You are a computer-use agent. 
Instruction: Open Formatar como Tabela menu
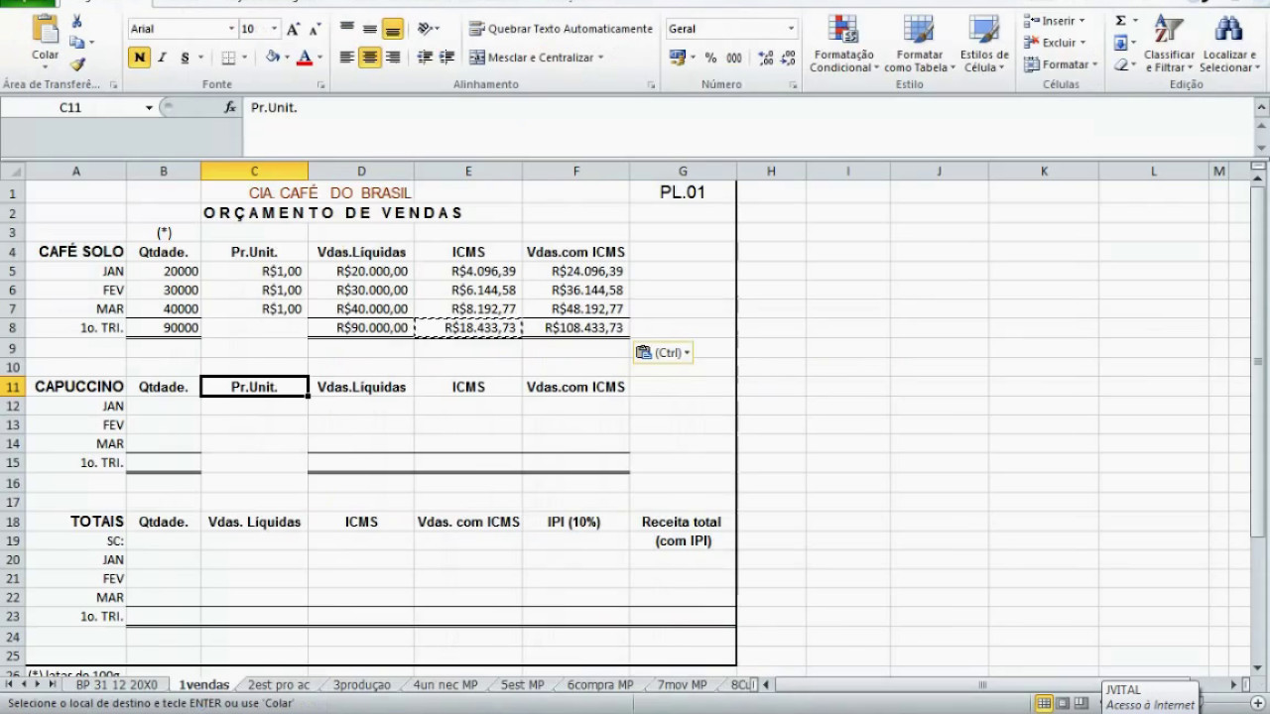coord(919,44)
